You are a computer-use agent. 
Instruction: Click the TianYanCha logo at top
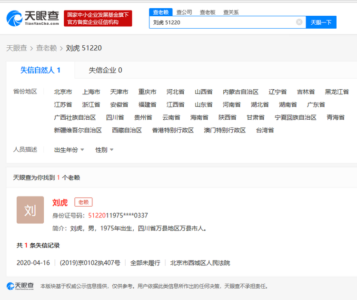[33, 18]
